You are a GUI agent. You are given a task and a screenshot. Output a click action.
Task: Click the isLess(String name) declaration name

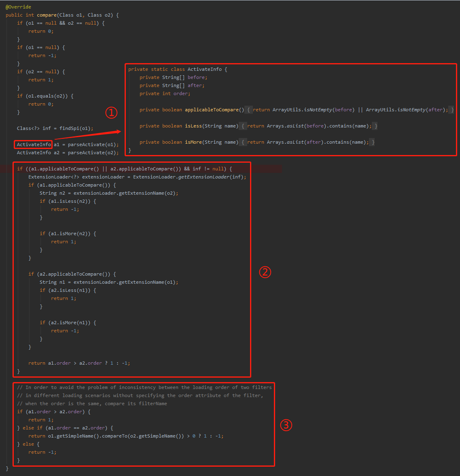193,126
